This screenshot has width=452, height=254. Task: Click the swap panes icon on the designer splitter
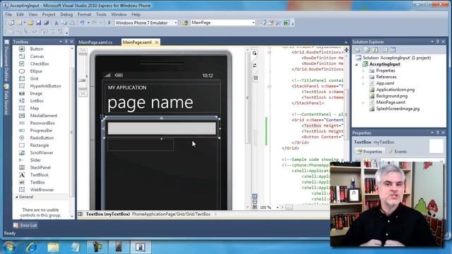point(255,66)
